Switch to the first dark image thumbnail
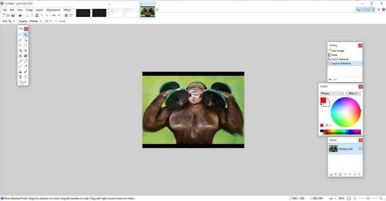 click(x=83, y=13)
